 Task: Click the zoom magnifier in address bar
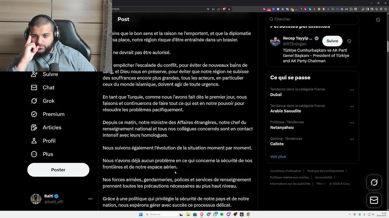(208, 9)
